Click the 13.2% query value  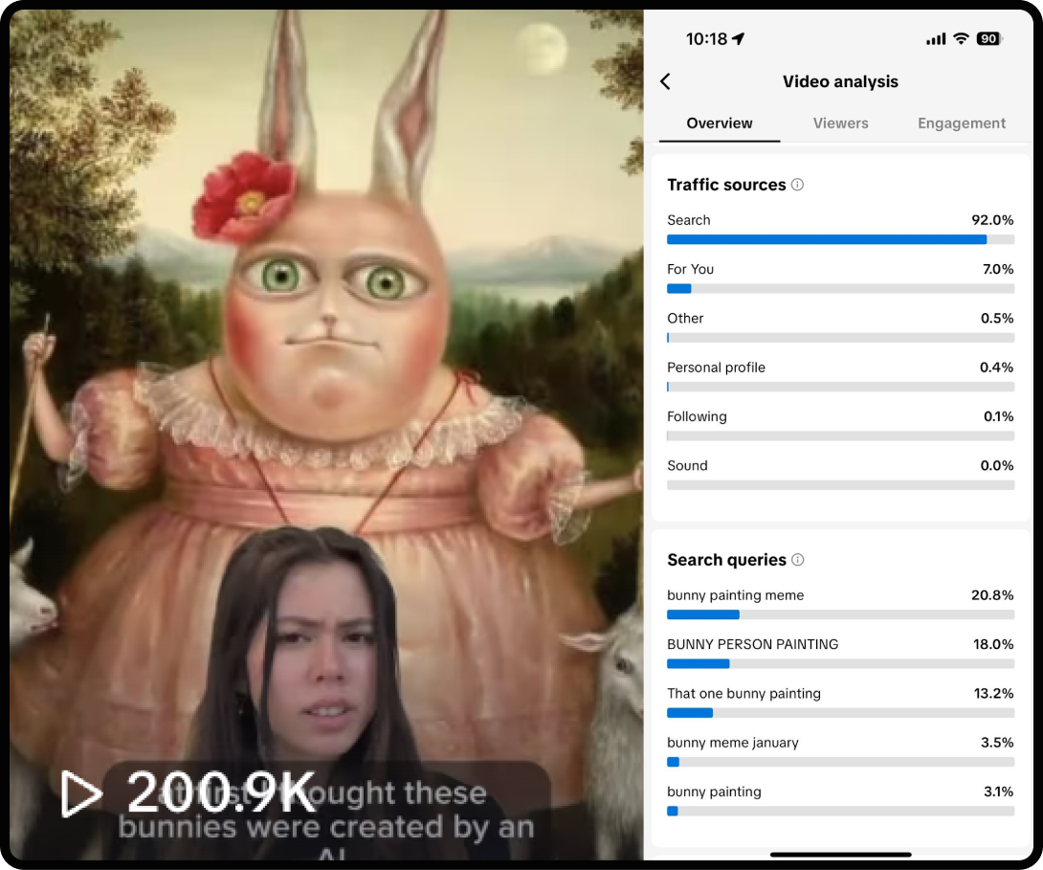(x=994, y=694)
